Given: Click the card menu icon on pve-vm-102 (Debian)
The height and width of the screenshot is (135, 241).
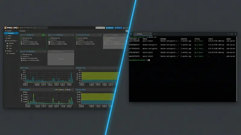Looking at the screenshot, I should [x=101, y=35].
